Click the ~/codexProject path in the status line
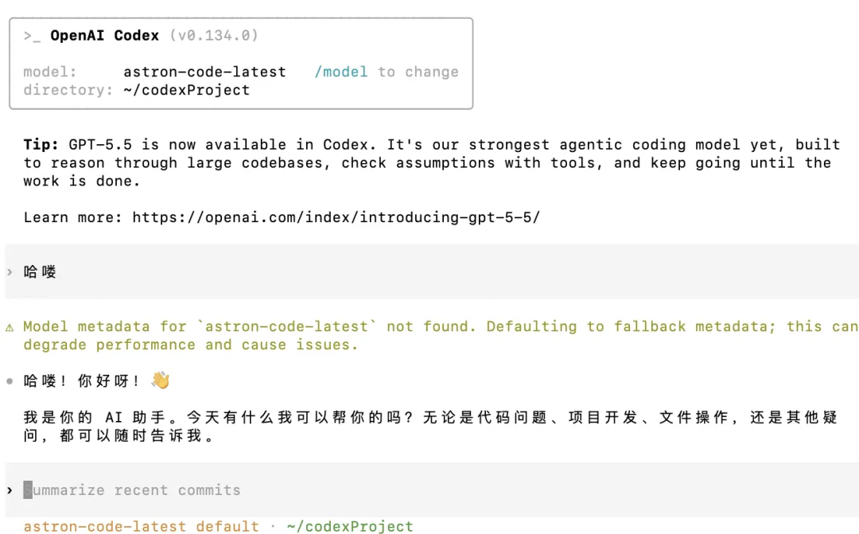The width and height of the screenshot is (859, 534). pos(350,526)
